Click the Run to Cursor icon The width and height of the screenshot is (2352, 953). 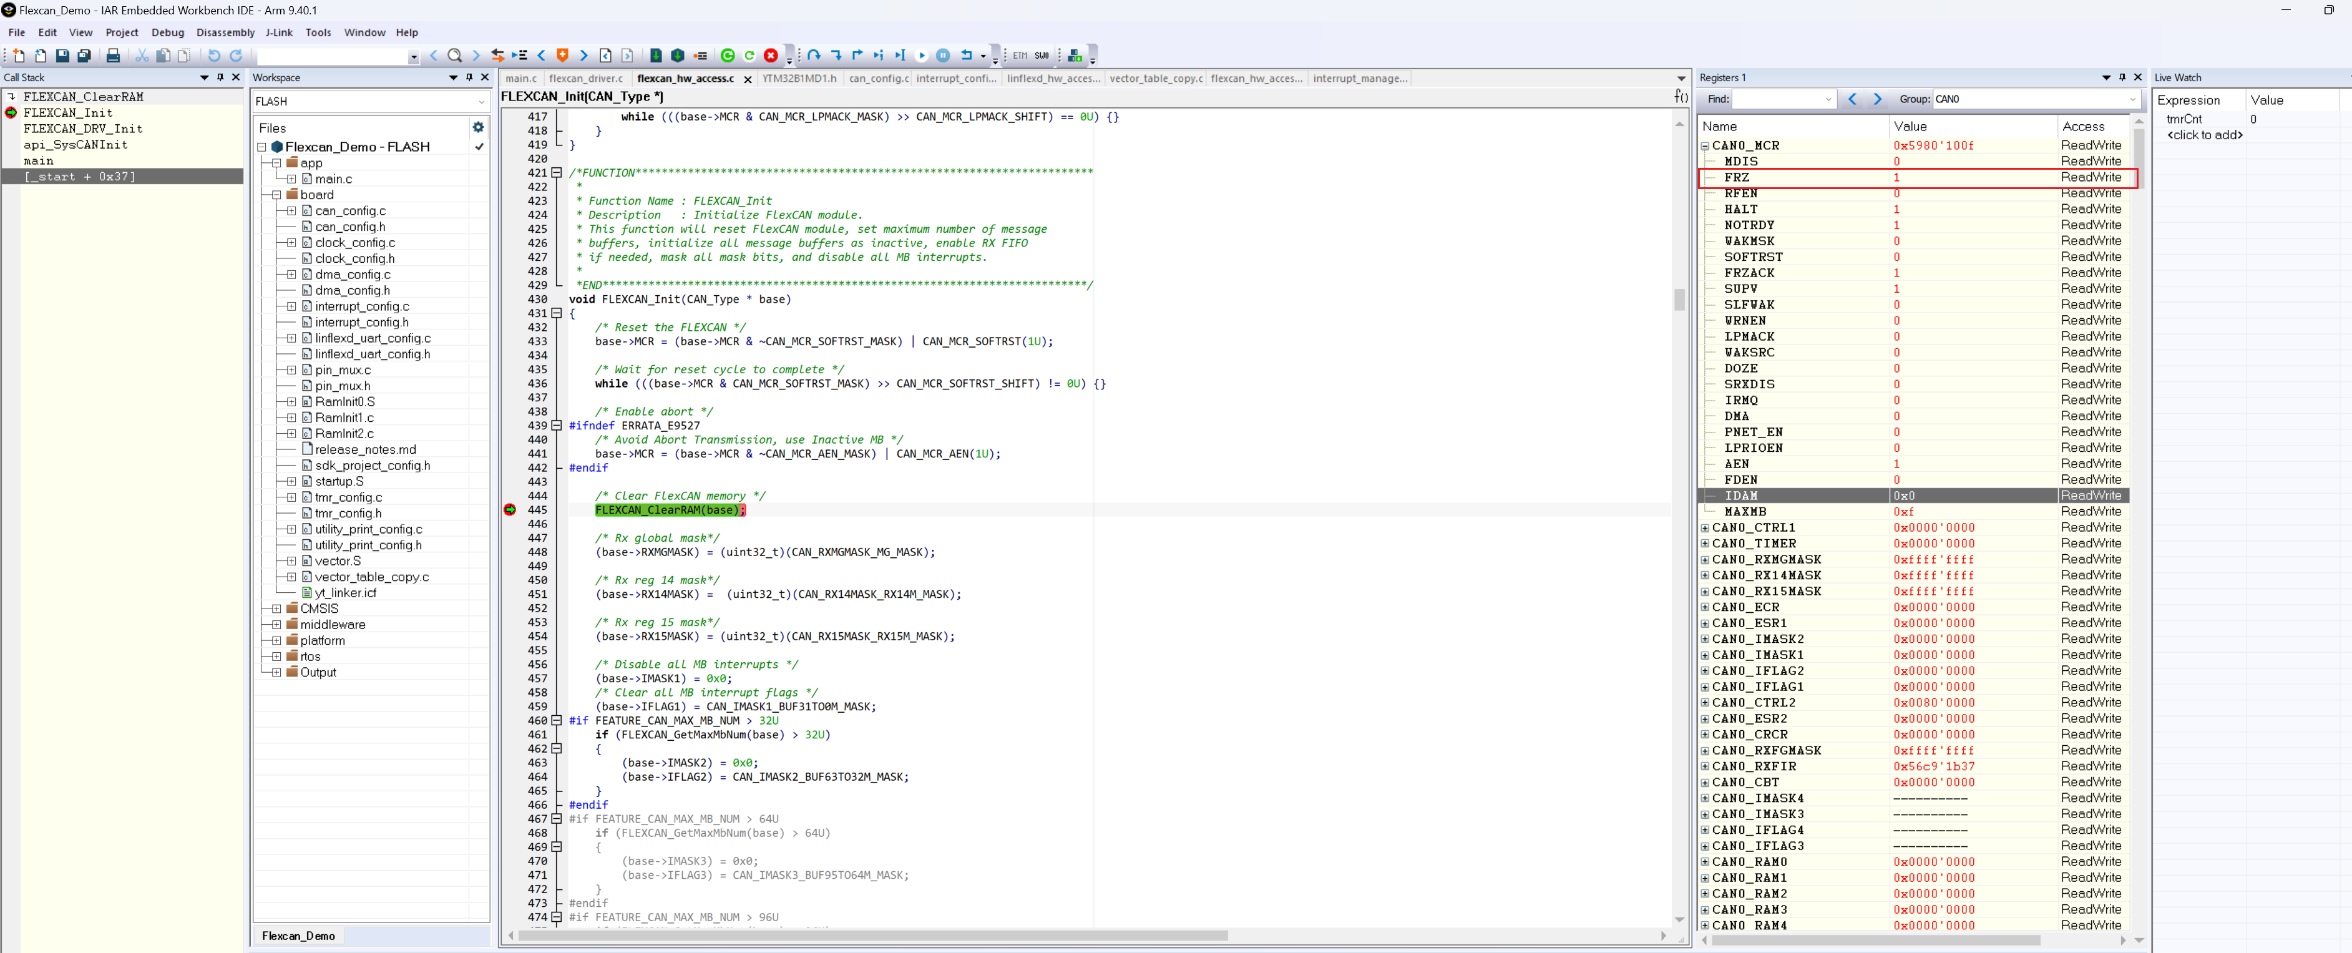pos(899,56)
